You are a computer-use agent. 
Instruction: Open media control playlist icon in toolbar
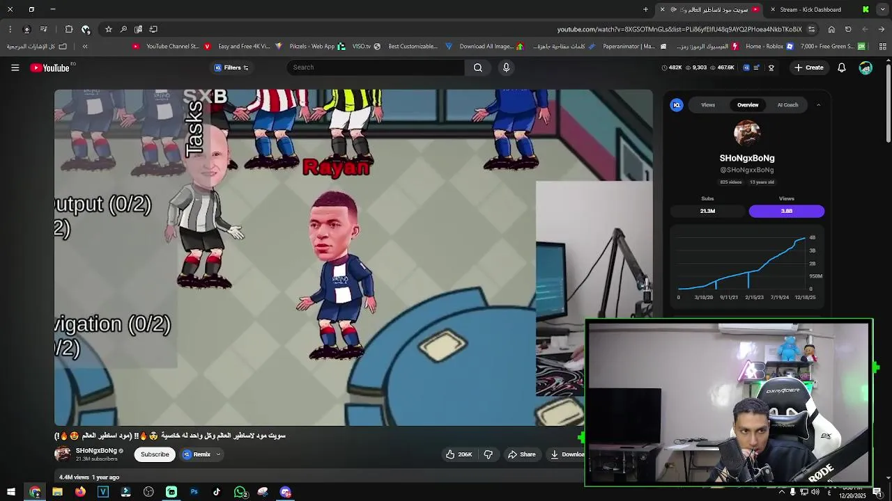tap(43, 29)
